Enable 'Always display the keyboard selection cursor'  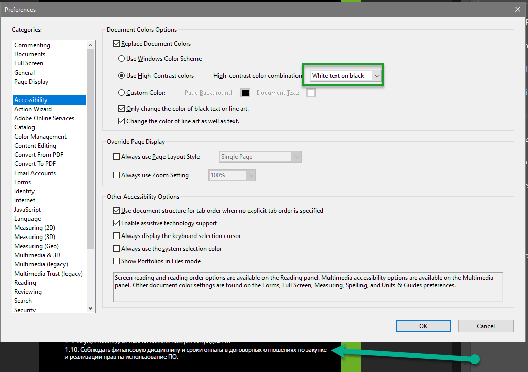115,235
